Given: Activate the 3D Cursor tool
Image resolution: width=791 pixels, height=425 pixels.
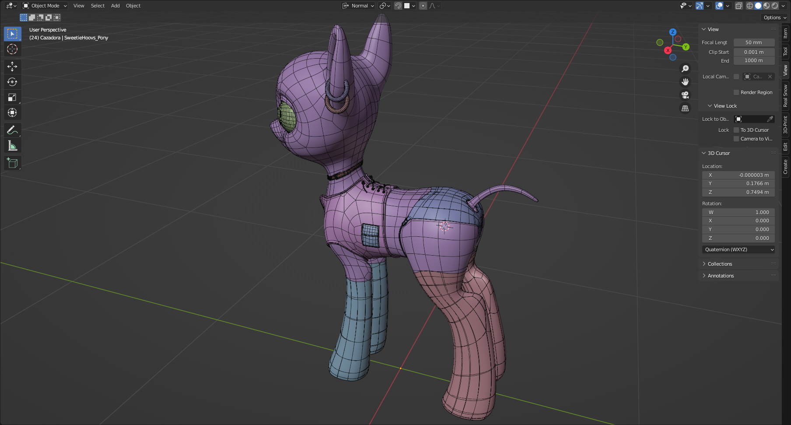Looking at the screenshot, I should [x=12, y=49].
